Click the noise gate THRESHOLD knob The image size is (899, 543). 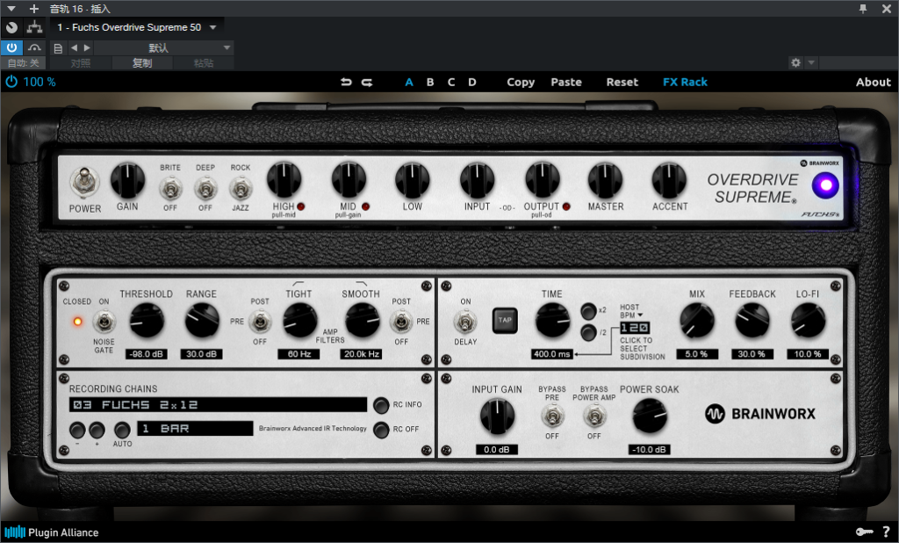[147, 321]
